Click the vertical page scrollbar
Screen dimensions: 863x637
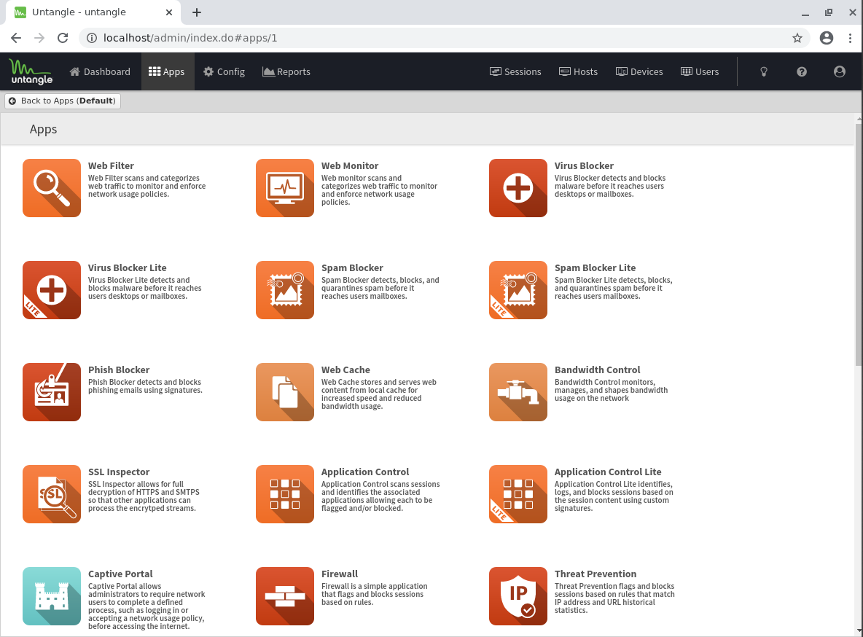point(859,244)
